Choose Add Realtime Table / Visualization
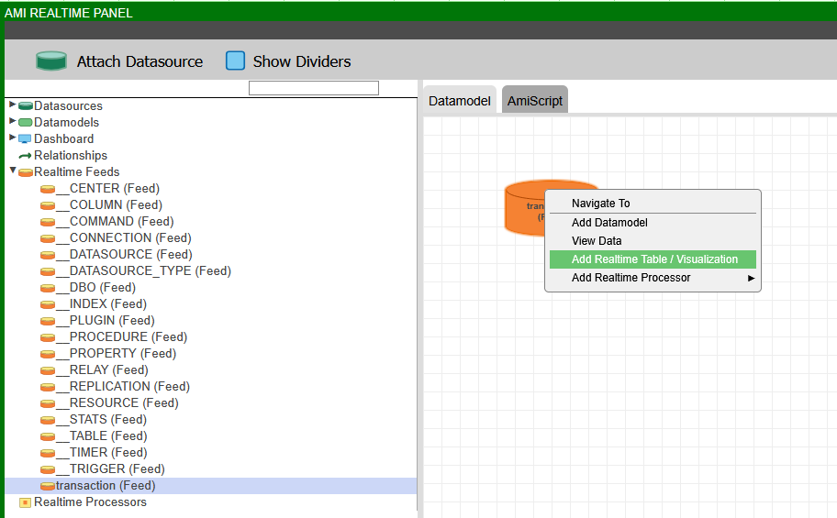Screen dimensions: 837x518 [653, 259]
